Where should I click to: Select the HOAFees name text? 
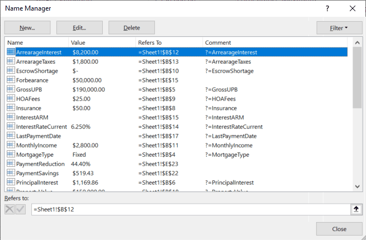[28, 99]
